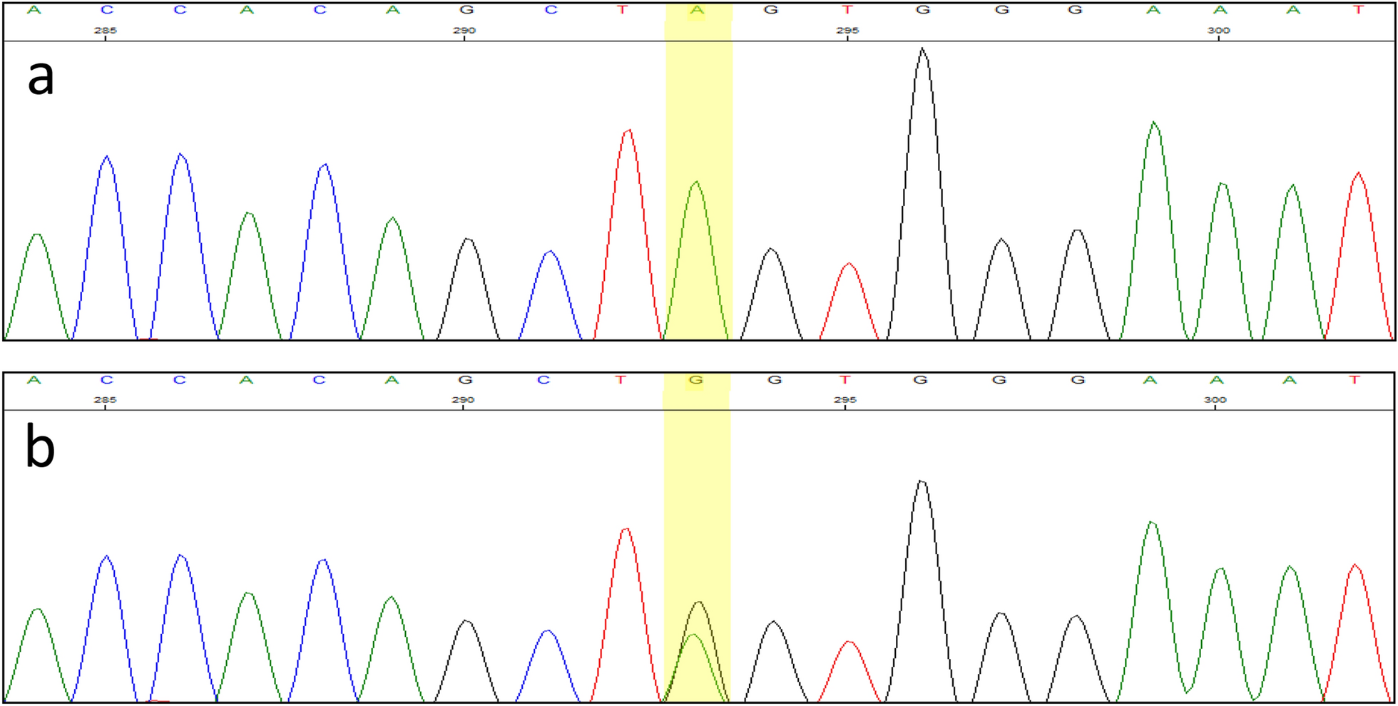This screenshot has height=706, width=1398.
Task: Click the small red T peak at 295 in panel b
Action: coord(848,671)
